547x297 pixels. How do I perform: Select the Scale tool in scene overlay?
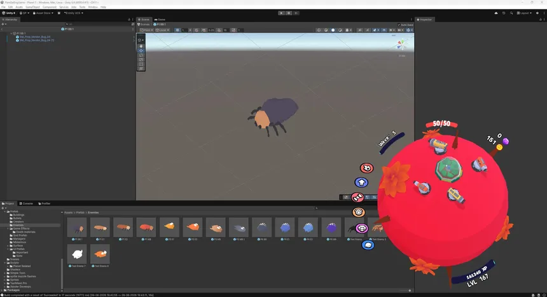coord(141,60)
